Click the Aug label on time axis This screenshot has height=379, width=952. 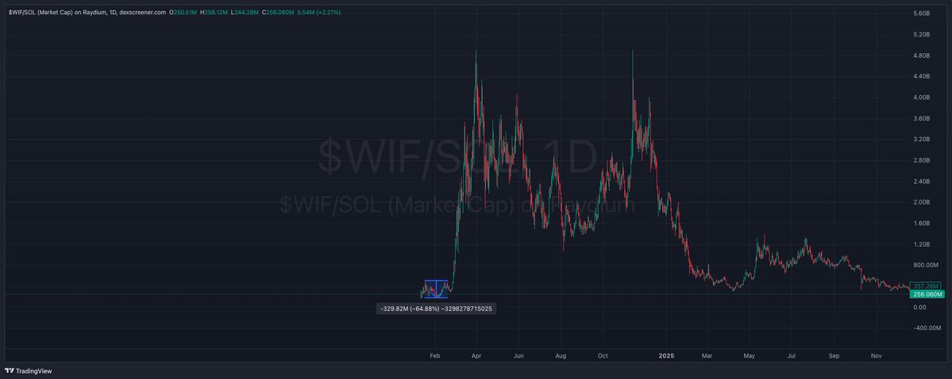[561, 356]
